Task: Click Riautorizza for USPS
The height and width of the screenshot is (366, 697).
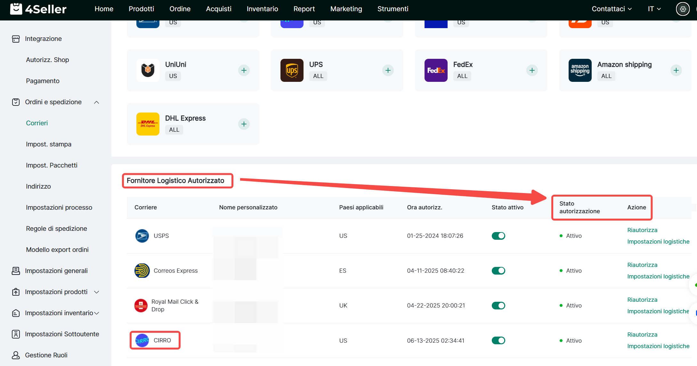Action: (642, 230)
